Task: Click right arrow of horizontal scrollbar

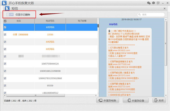Action: coord(96,95)
